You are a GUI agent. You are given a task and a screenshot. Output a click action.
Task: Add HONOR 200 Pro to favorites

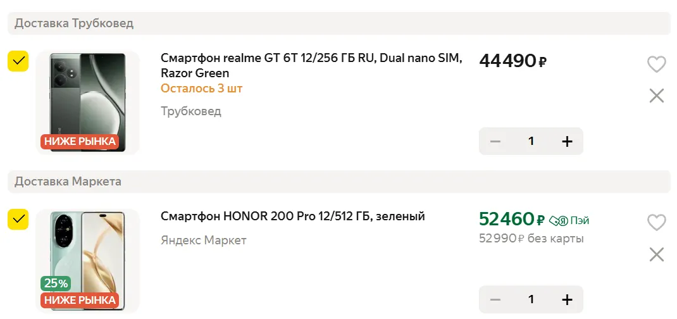pyautogui.click(x=656, y=223)
